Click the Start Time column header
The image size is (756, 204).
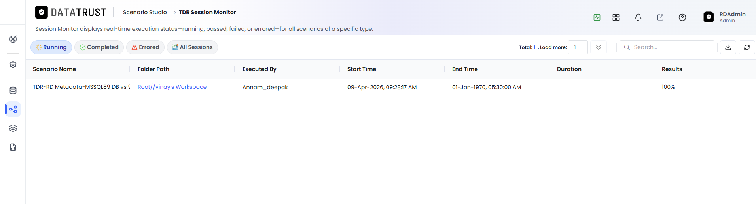[x=362, y=69]
